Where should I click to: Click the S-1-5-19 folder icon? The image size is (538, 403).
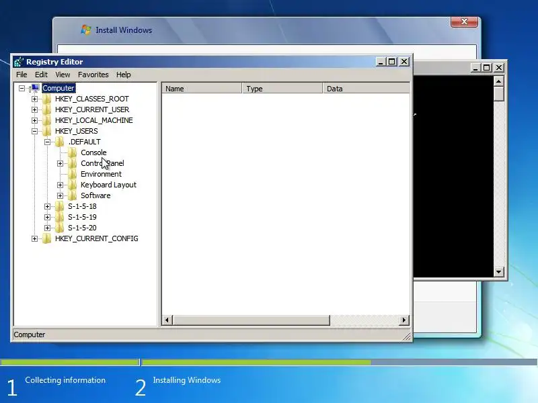(59, 217)
